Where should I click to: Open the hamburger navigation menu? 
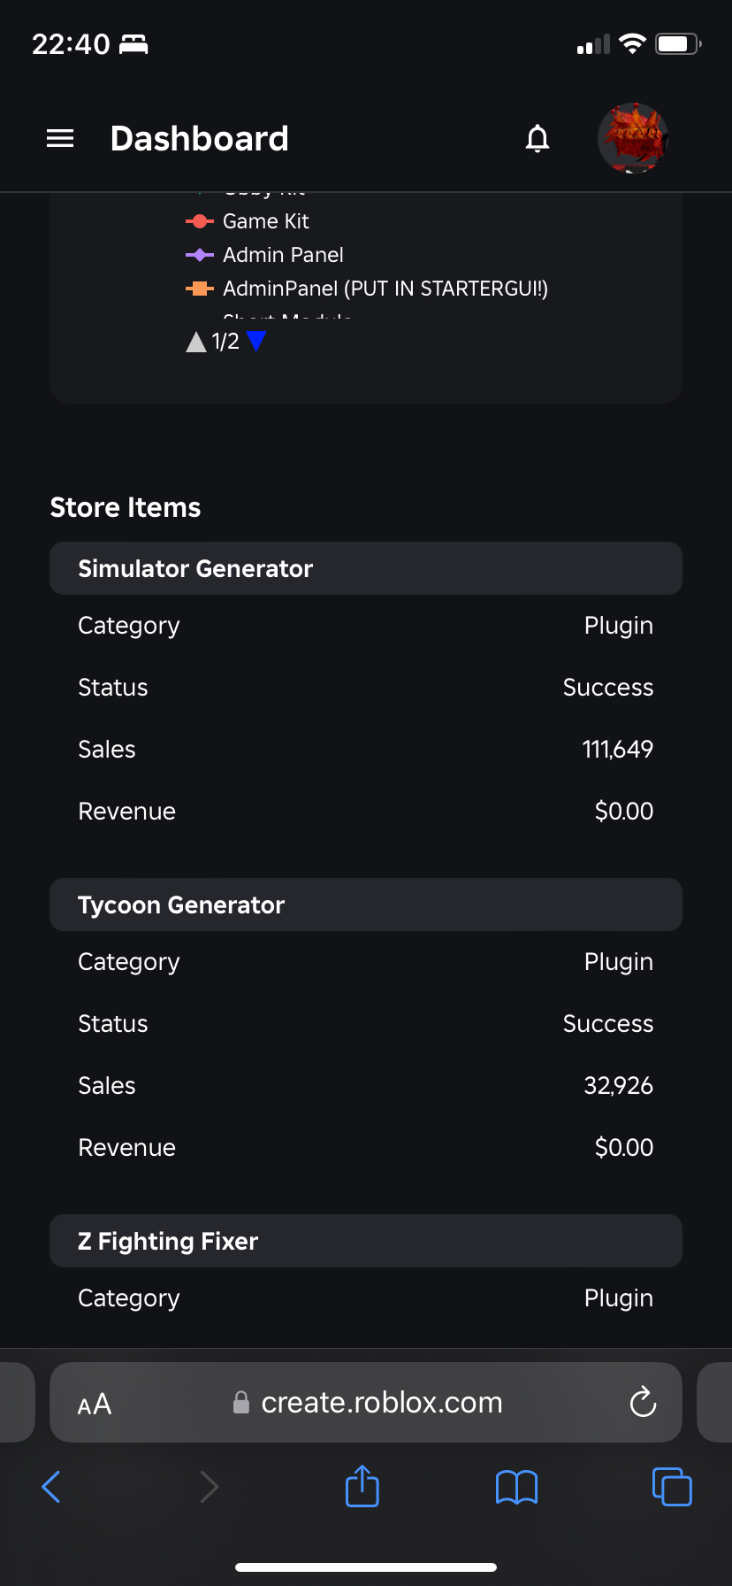pos(60,138)
